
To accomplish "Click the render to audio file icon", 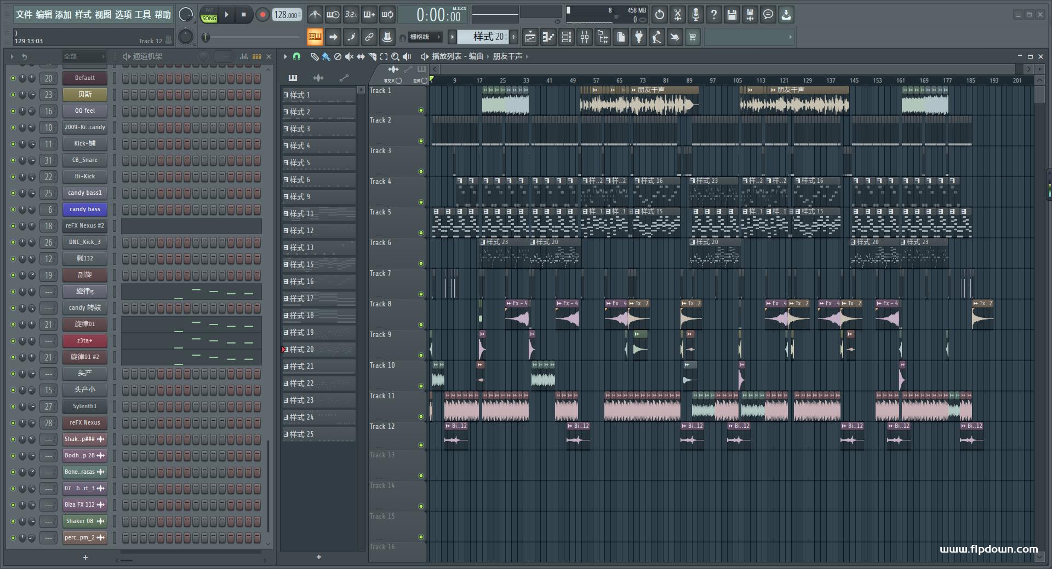I will click(x=750, y=15).
